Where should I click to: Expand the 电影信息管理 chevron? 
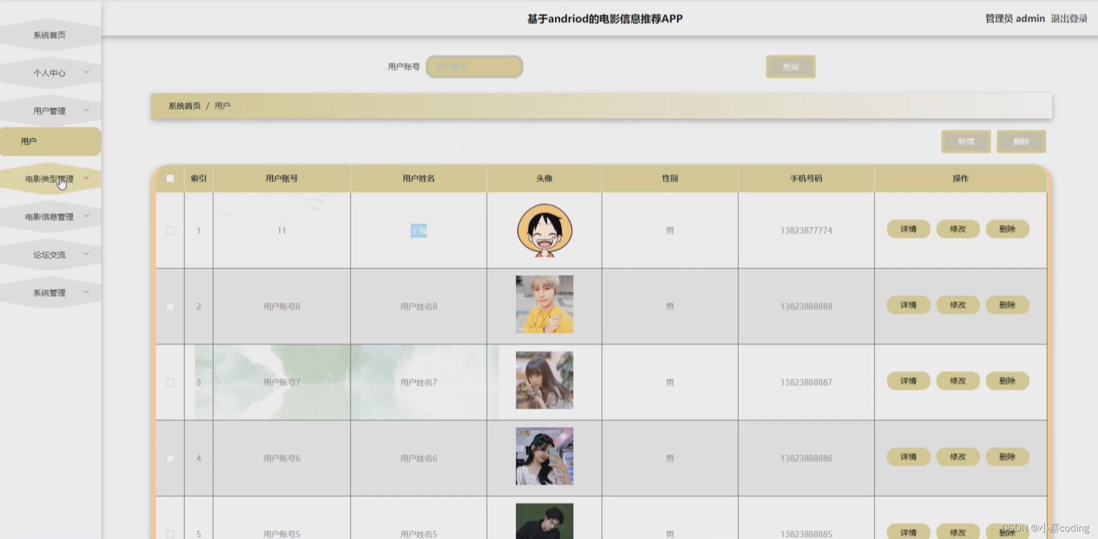click(x=86, y=216)
